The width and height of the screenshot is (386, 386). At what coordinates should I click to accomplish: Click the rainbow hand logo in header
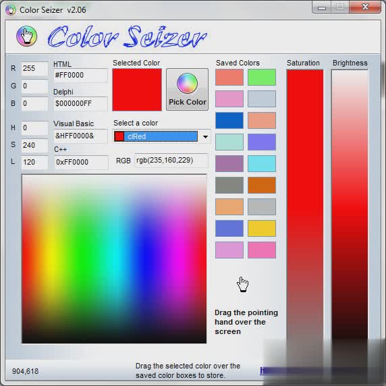26,36
